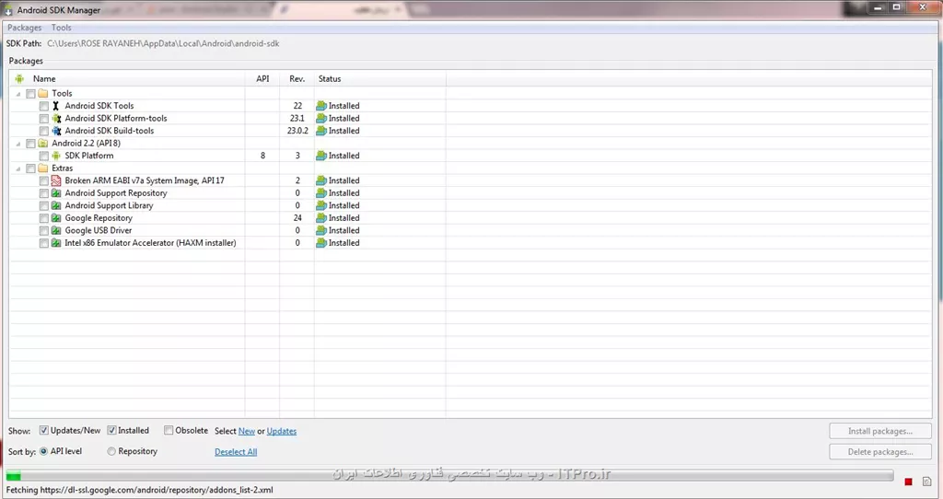Check the Android SDK Build-tools checkbox
Screen dimensions: 943x499
pos(44,131)
